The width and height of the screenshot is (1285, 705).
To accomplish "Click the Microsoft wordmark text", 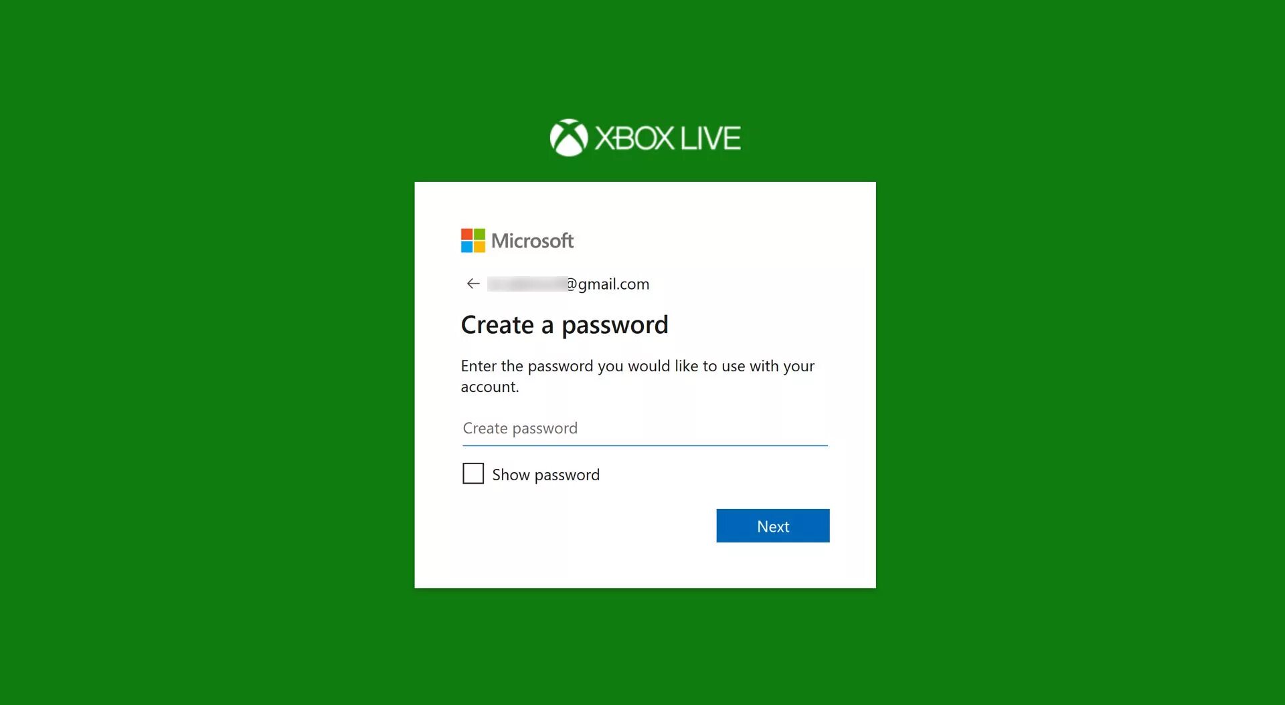I will (533, 241).
